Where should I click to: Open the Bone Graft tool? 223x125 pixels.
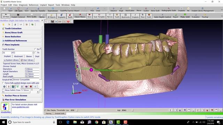pos(155,9)
